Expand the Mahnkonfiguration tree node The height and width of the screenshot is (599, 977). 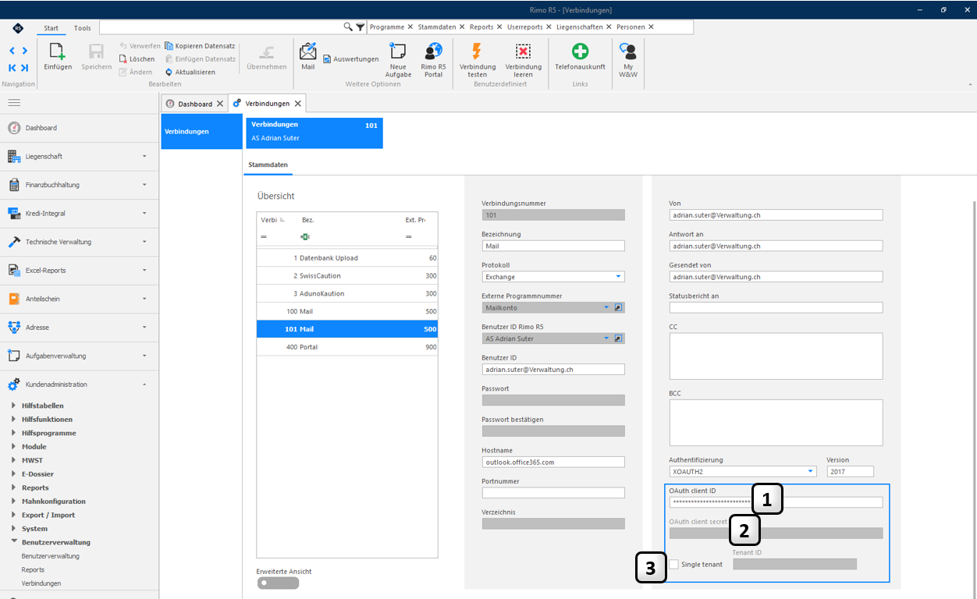13,502
